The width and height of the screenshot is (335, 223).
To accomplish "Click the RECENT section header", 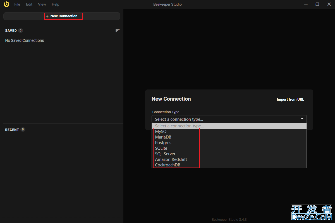I will click(x=12, y=130).
